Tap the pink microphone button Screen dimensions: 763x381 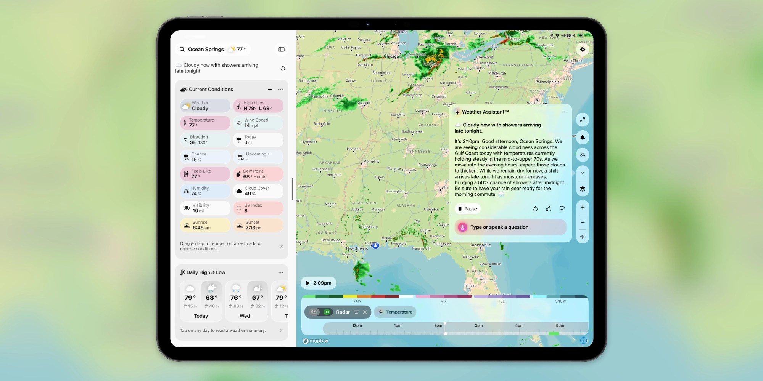462,227
